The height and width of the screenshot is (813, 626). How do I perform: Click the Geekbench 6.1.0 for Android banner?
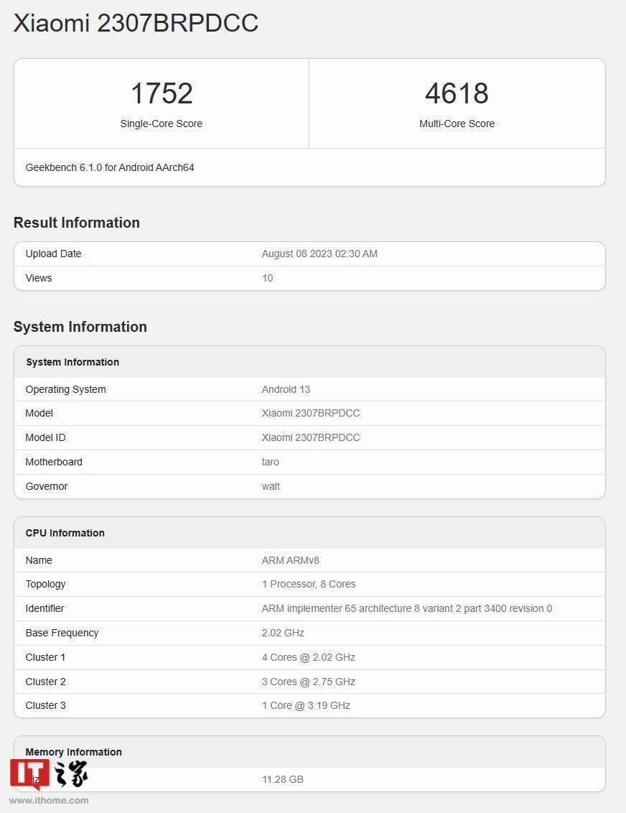click(309, 167)
